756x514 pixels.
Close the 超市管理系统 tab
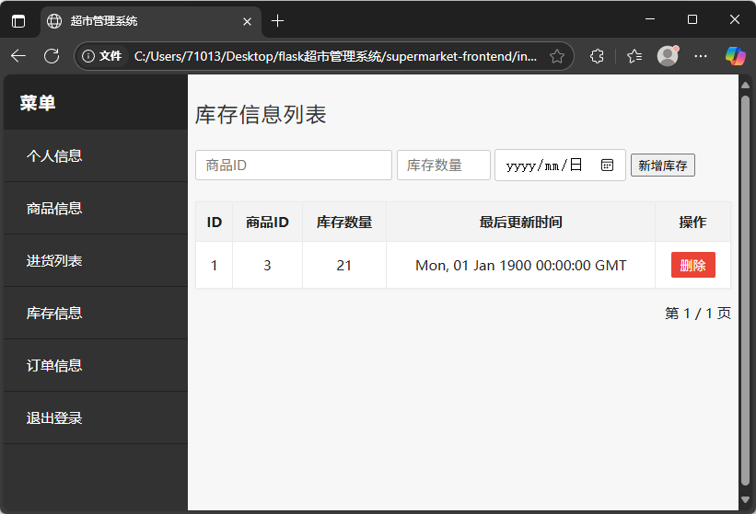point(247,22)
